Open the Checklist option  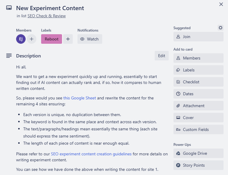198,82
